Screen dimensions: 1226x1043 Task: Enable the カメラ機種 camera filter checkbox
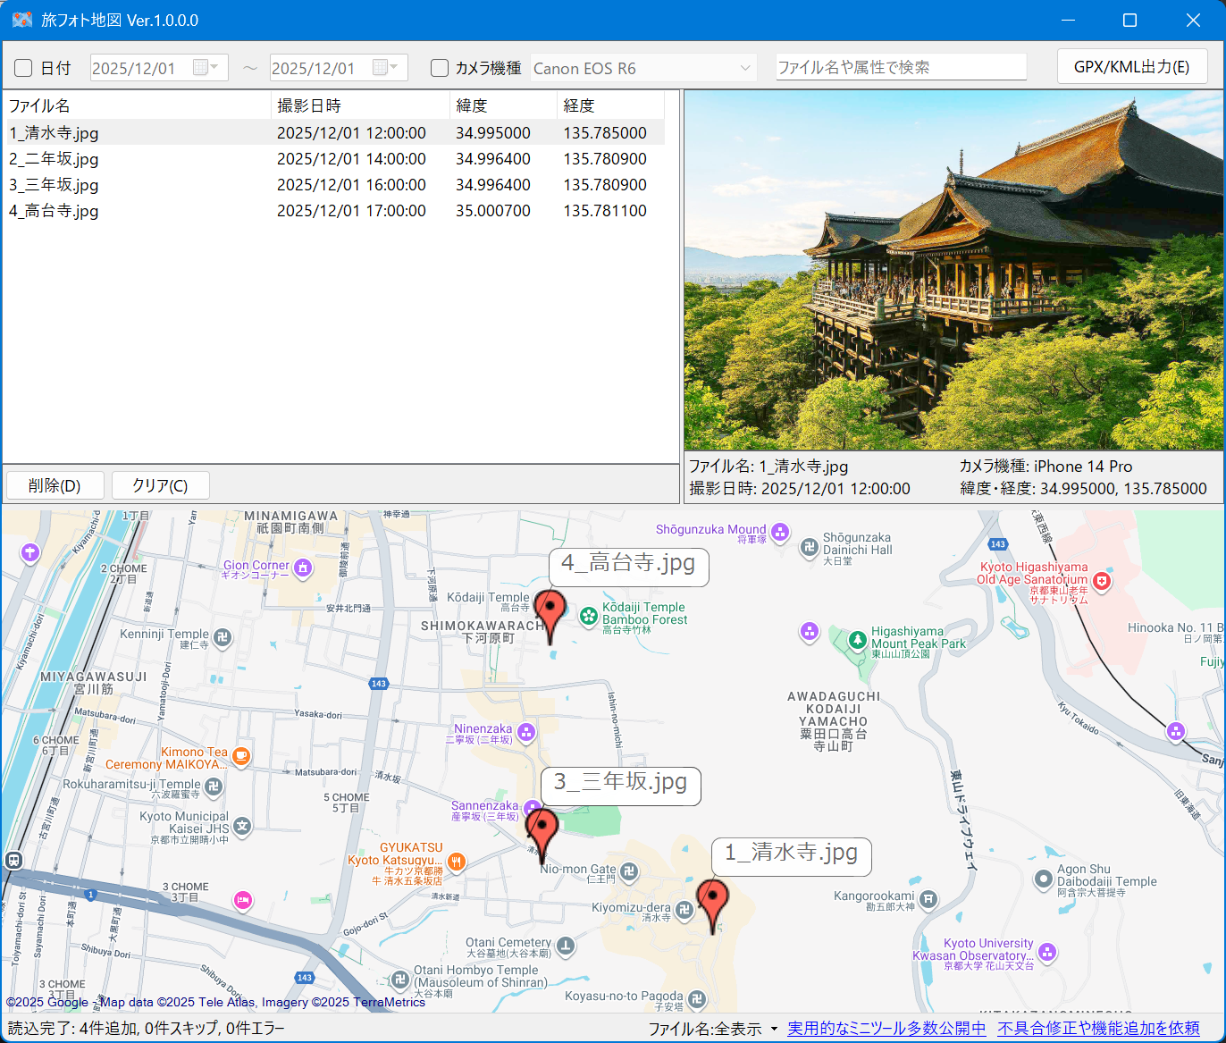439,67
